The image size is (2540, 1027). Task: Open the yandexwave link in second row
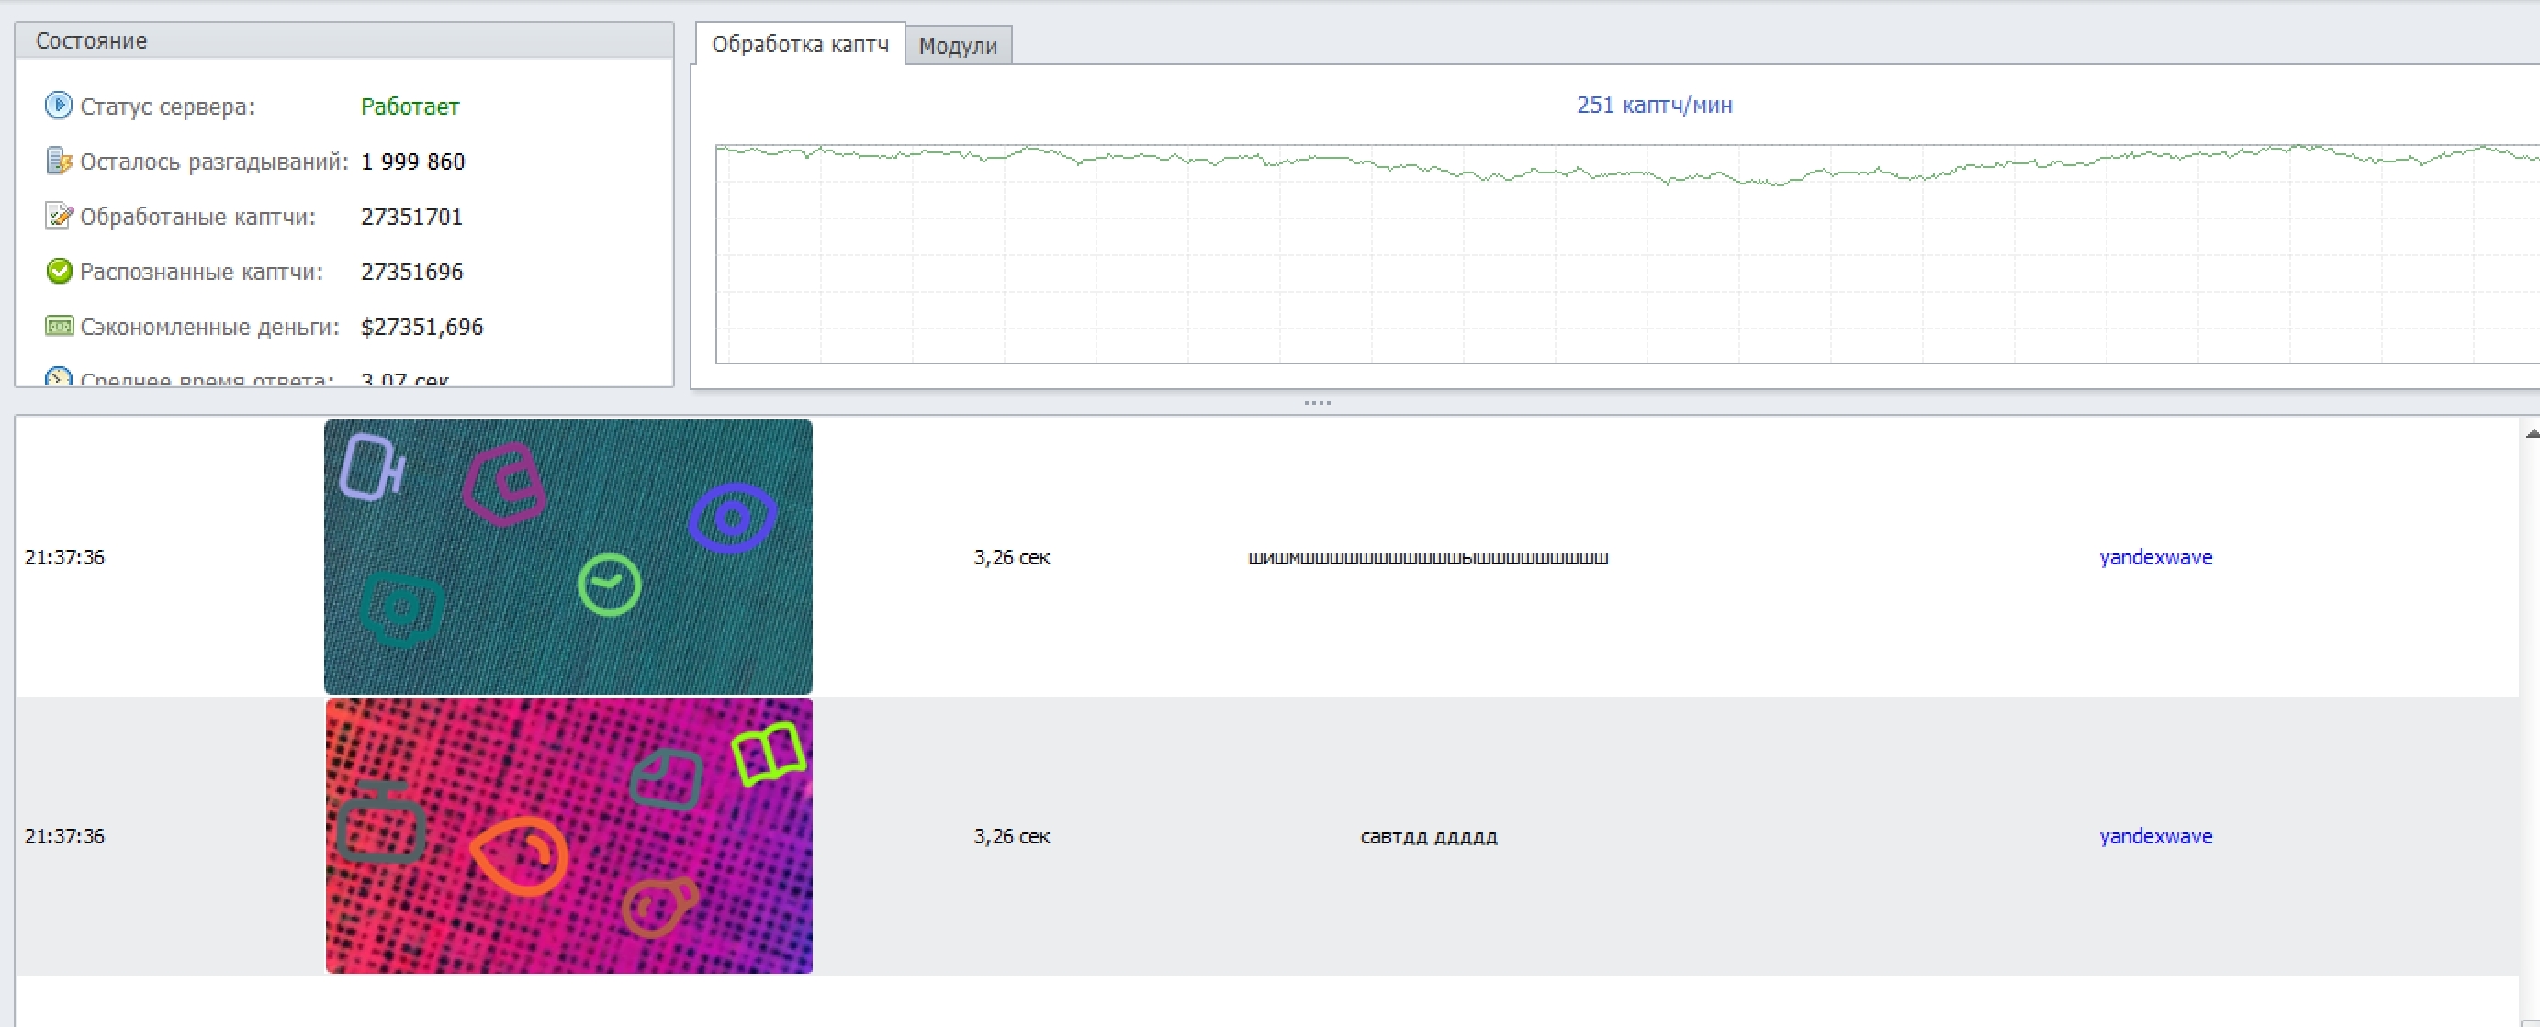click(x=2154, y=836)
